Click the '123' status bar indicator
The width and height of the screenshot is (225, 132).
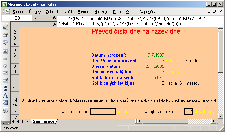coord(186,128)
